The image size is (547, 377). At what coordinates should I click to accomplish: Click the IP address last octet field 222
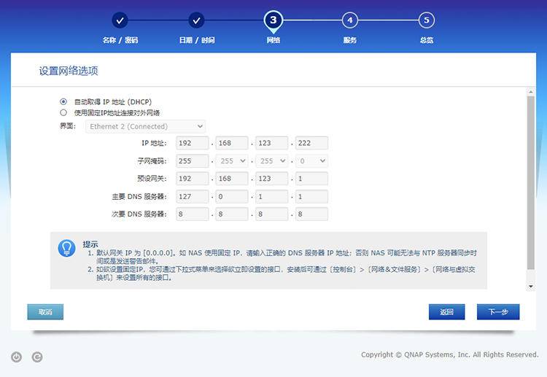311,143
